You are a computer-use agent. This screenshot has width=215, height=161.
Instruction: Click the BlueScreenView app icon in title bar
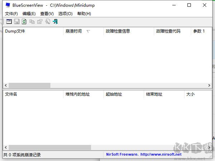coord(8,5)
